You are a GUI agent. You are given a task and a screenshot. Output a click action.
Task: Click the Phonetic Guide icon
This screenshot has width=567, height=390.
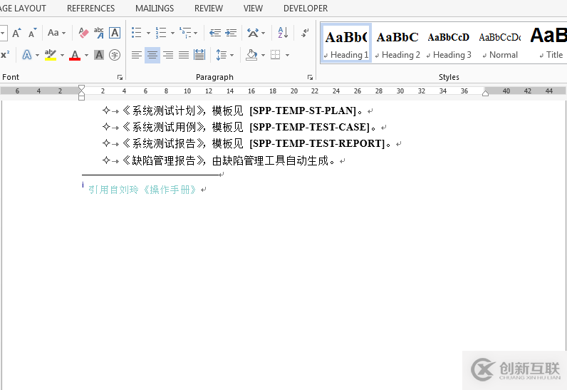99,33
